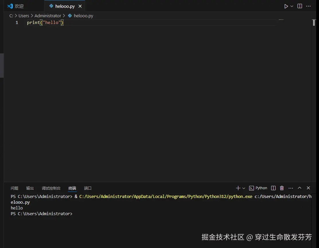Maximize panel size with up chevron
This screenshot has width=319, height=248.
point(300,188)
